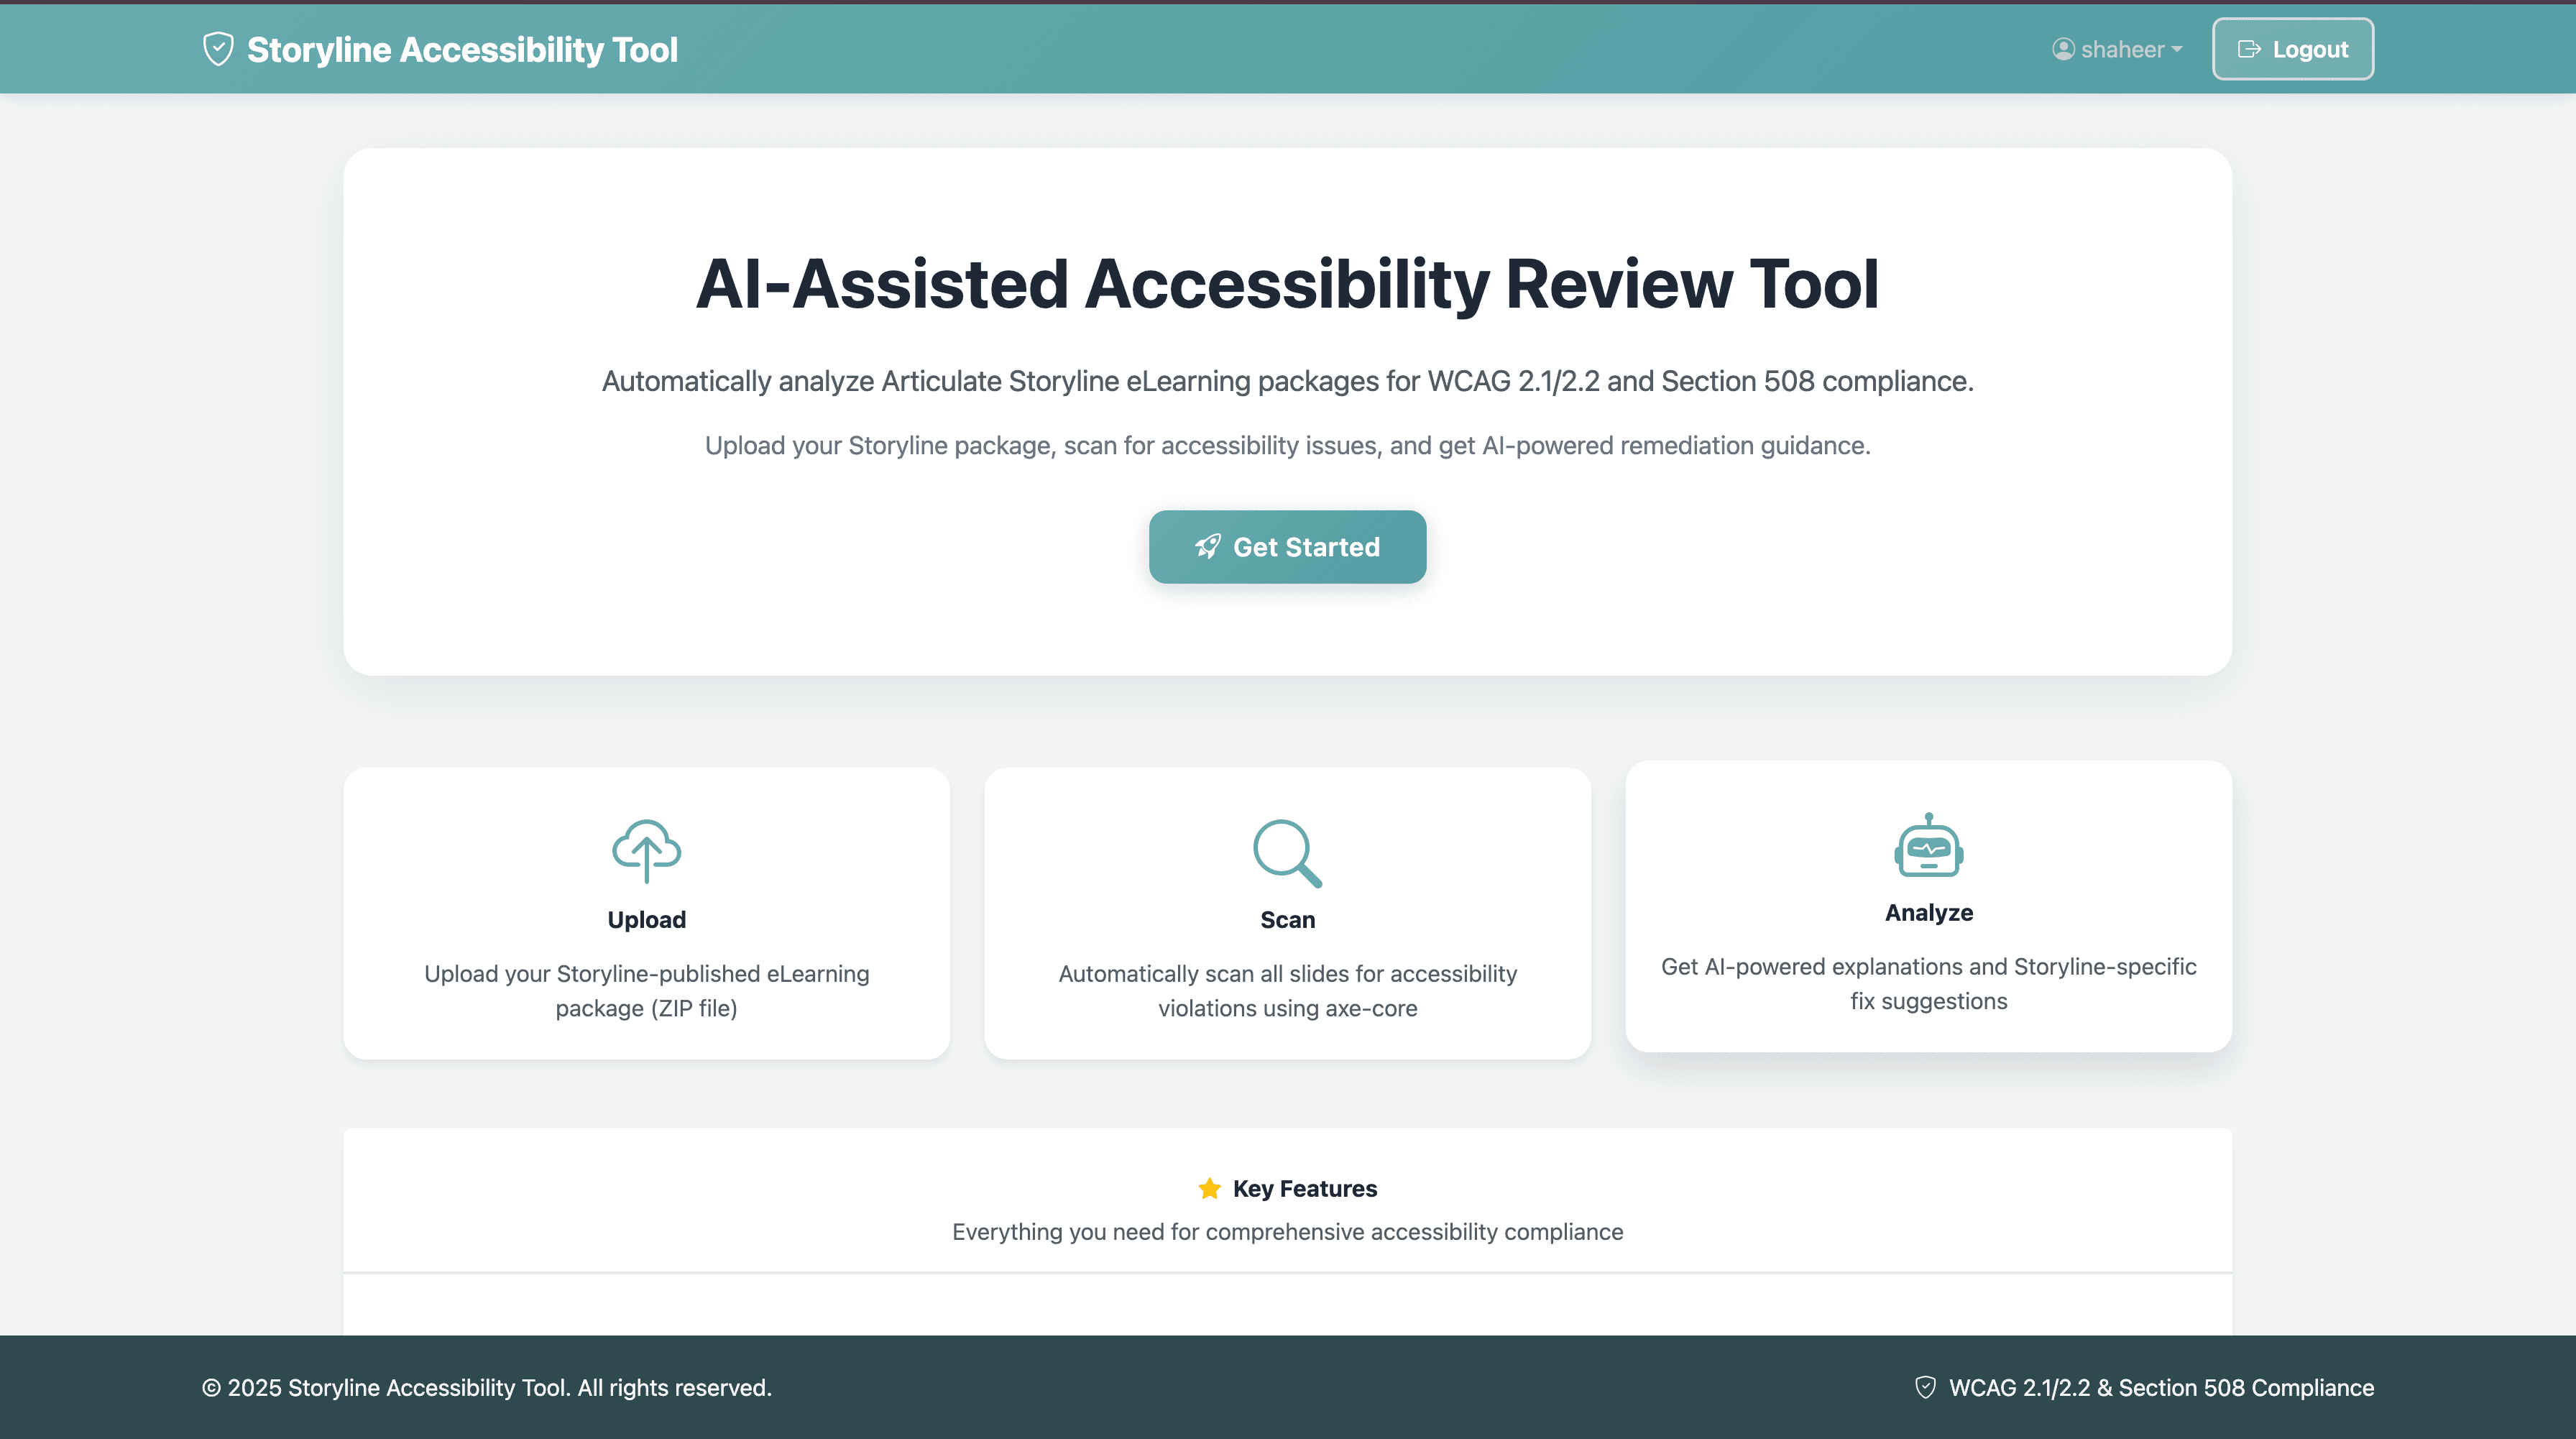2576x1439 pixels.
Task: Click the user avatar icon beside shaheer
Action: 2063,49
